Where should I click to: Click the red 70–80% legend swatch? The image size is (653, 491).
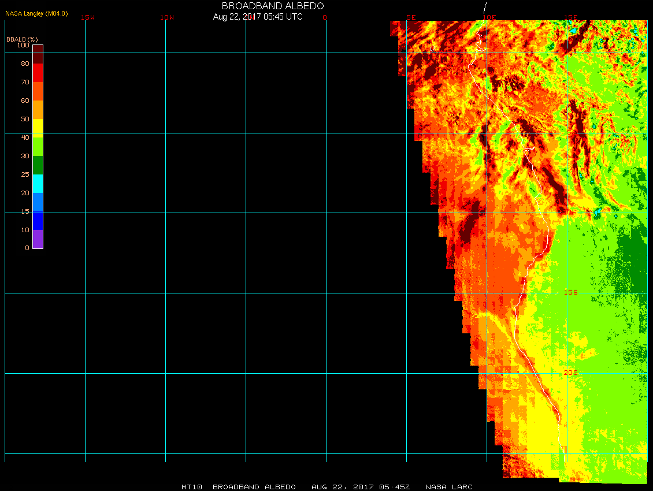point(38,73)
